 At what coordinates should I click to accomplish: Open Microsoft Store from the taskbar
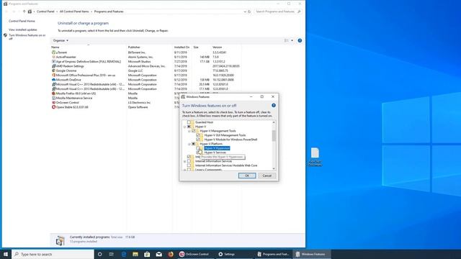[147, 254]
